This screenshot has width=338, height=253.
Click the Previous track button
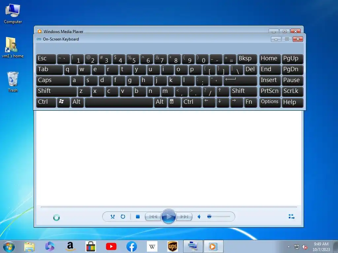coord(153,217)
